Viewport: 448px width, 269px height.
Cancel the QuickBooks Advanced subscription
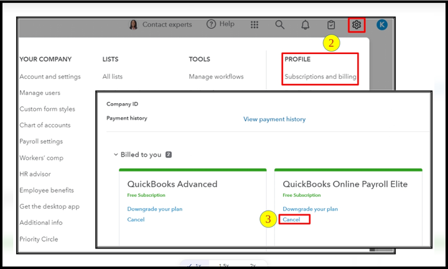(x=136, y=220)
